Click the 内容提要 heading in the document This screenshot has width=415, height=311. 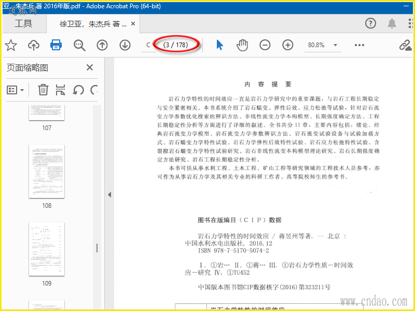(268, 84)
